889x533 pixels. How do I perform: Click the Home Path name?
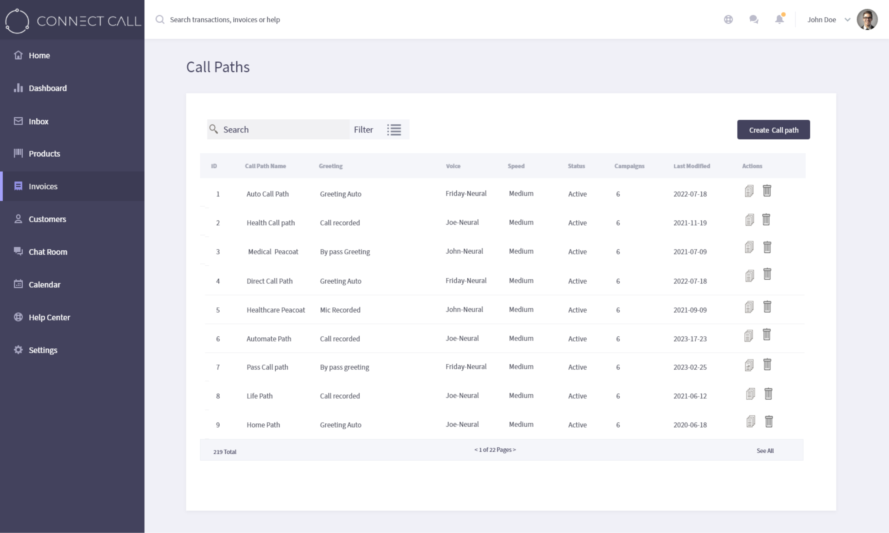pos(263,425)
